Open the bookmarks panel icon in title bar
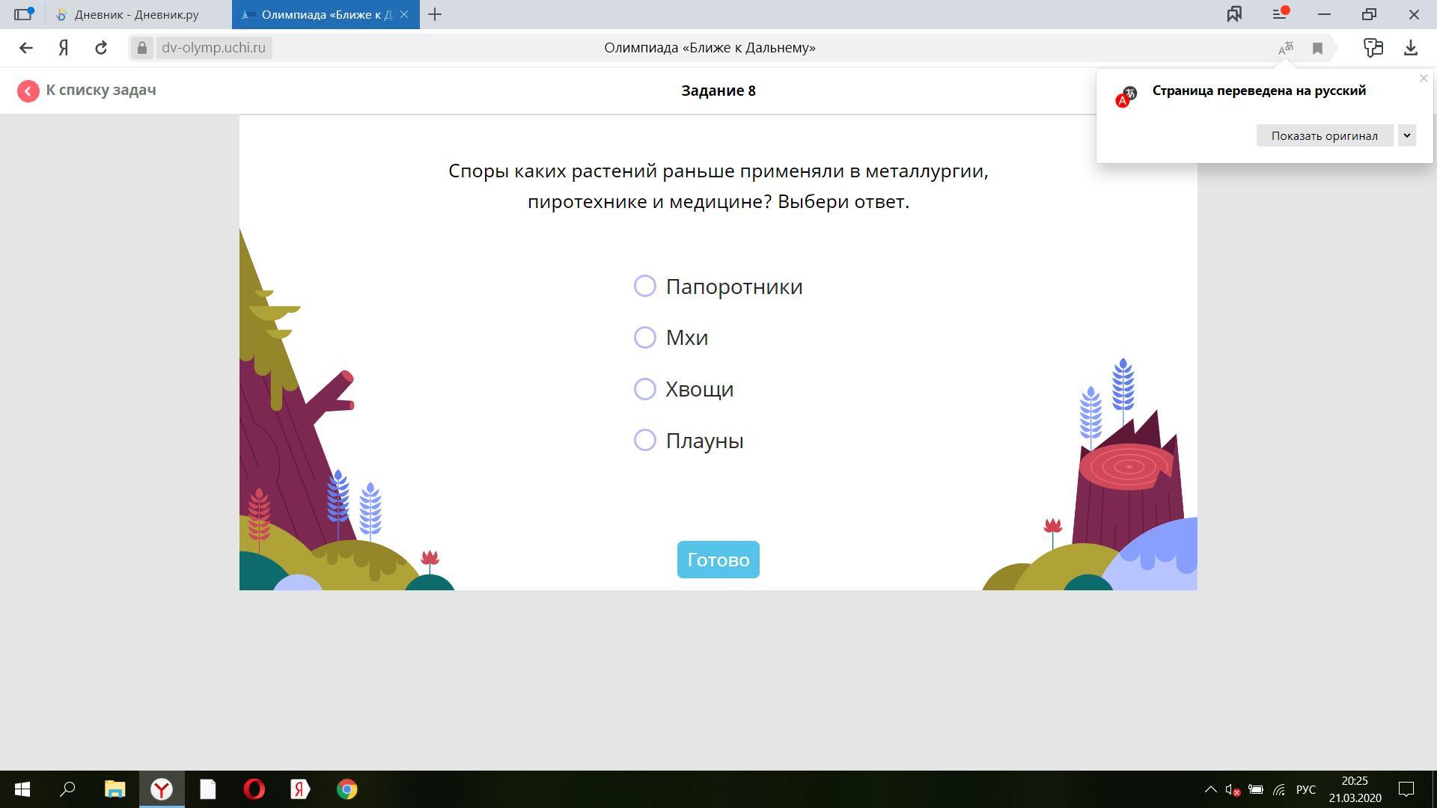The height and width of the screenshot is (808, 1437). [x=1234, y=14]
